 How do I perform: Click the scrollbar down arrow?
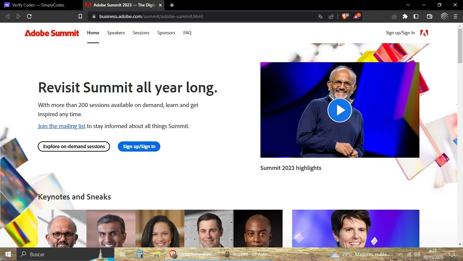[460, 244]
